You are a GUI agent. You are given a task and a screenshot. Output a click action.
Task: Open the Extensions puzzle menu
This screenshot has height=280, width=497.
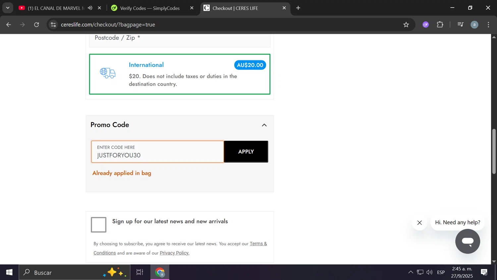[440, 25]
